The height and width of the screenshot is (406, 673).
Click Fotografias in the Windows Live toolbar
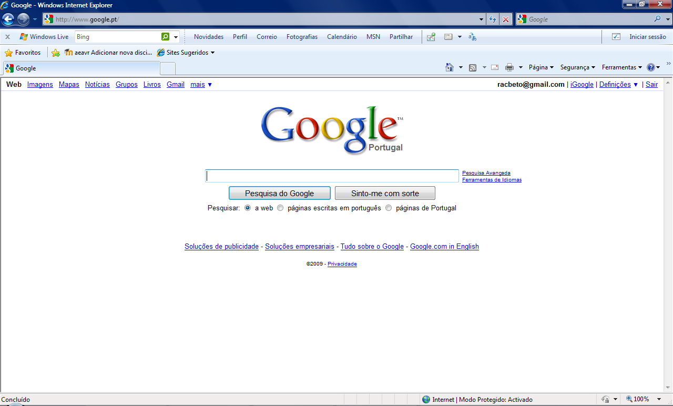[302, 37]
